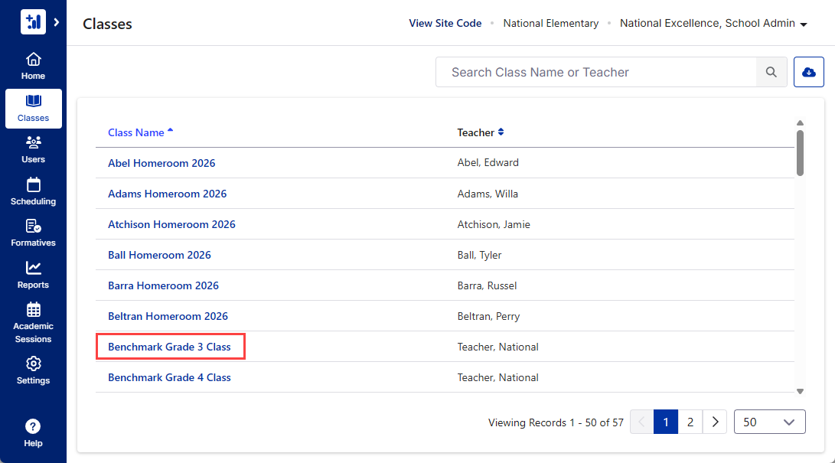Viewport: 835px width, 463px height.
Task: Click the table scrollbar thumb
Action: (800, 153)
